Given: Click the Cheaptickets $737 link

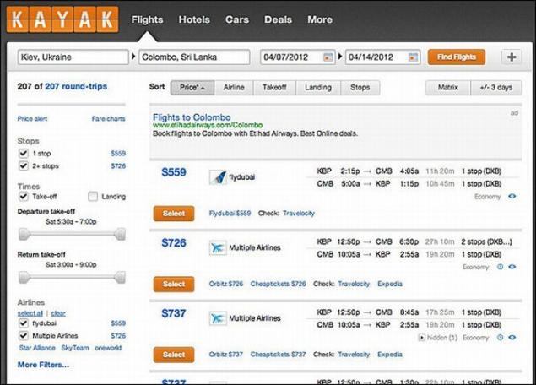Looking at the screenshot, I should pos(278,355).
